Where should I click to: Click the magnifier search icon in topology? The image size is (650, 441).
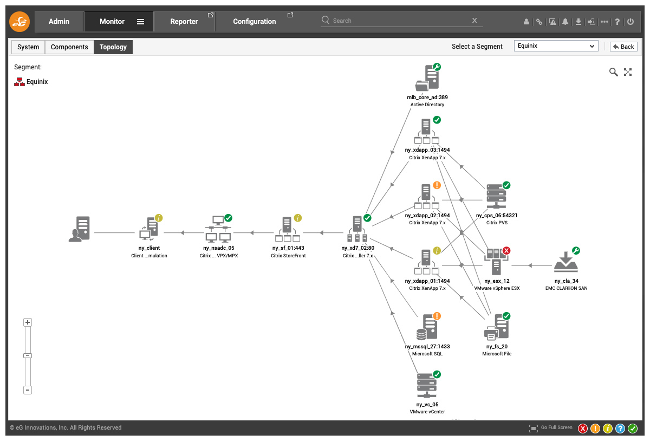click(614, 72)
